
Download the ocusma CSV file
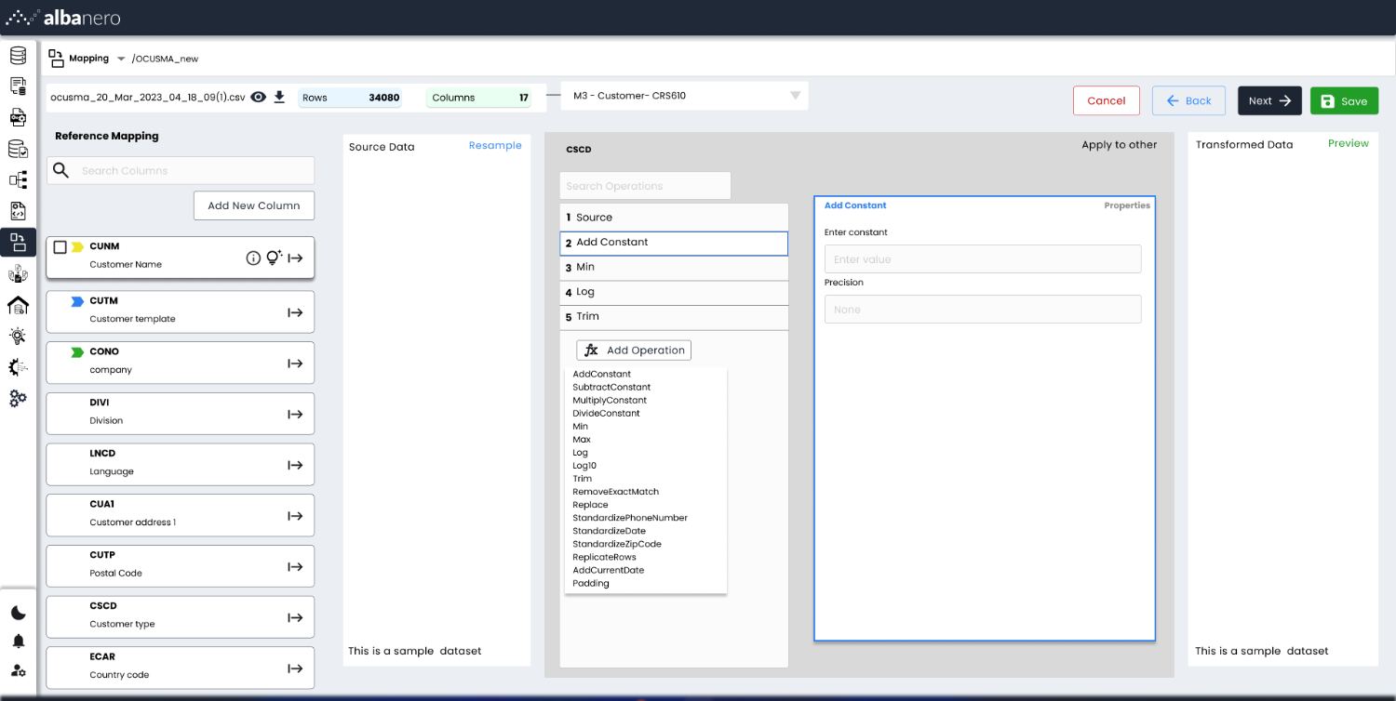click(x=279, y=97)
